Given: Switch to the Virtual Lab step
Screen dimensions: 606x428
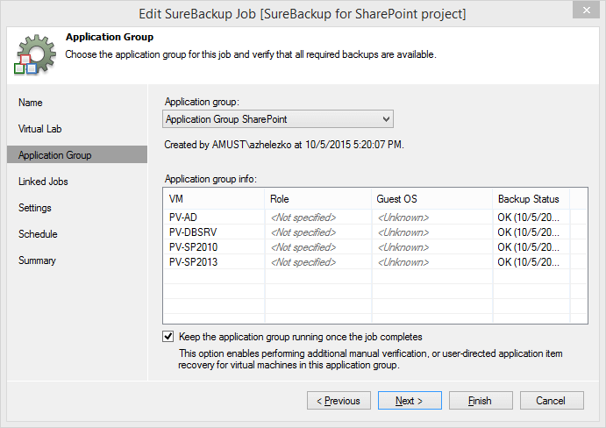Looking at the screenshot, I should (x=40, y=129).
